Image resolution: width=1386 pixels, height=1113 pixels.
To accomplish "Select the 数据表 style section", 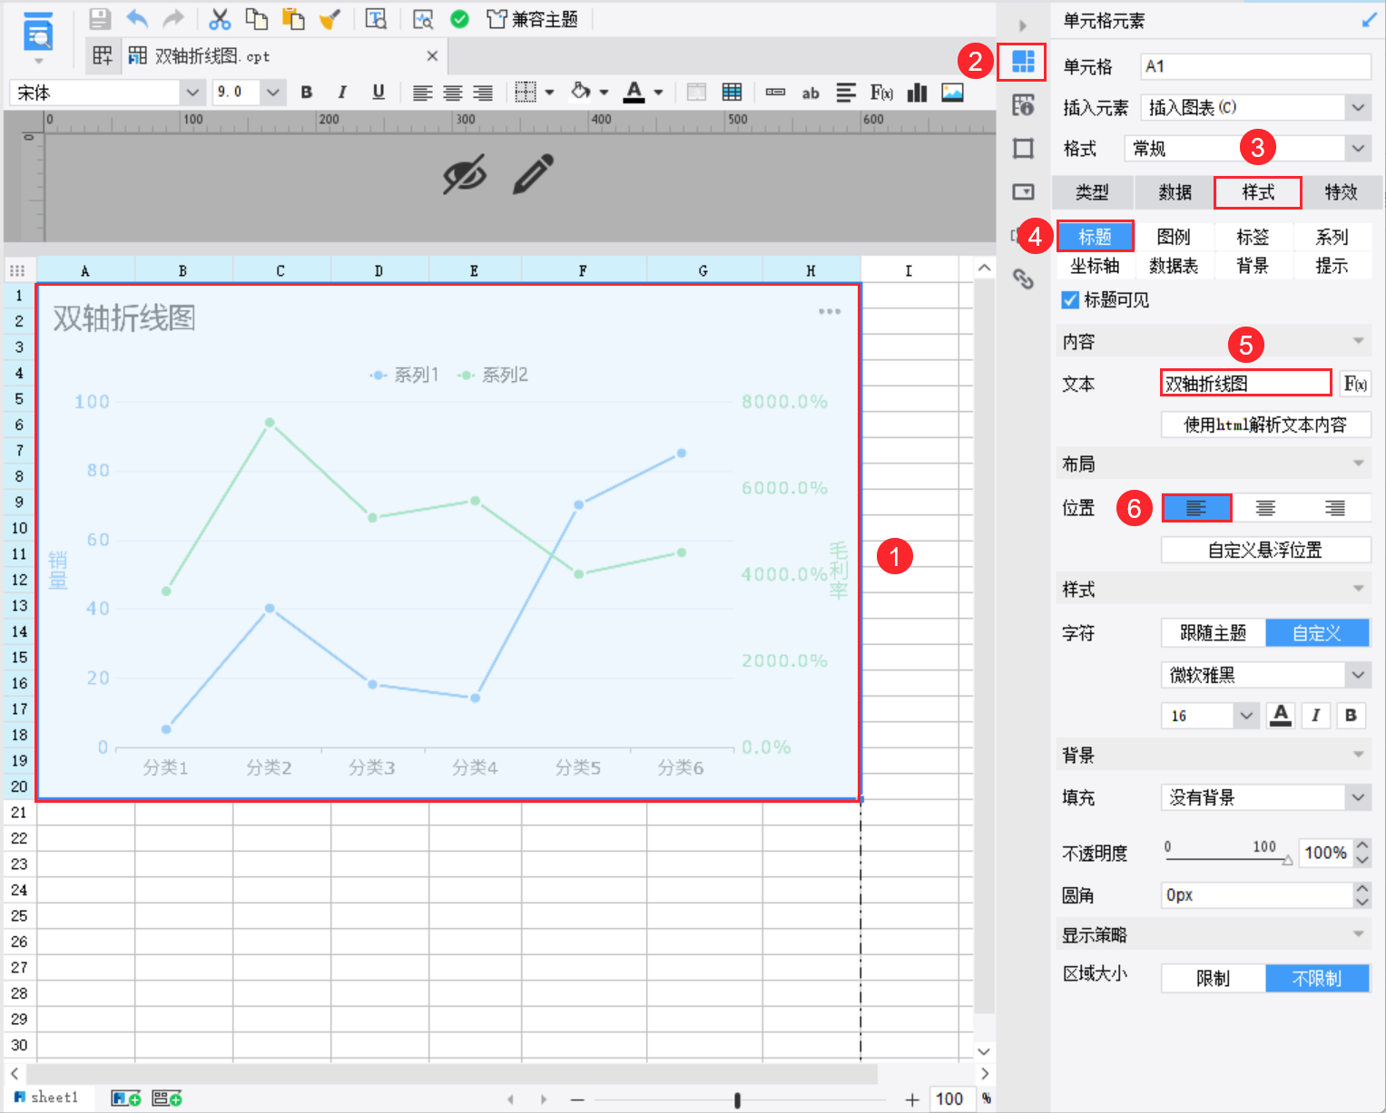I will click(1174, 266).
